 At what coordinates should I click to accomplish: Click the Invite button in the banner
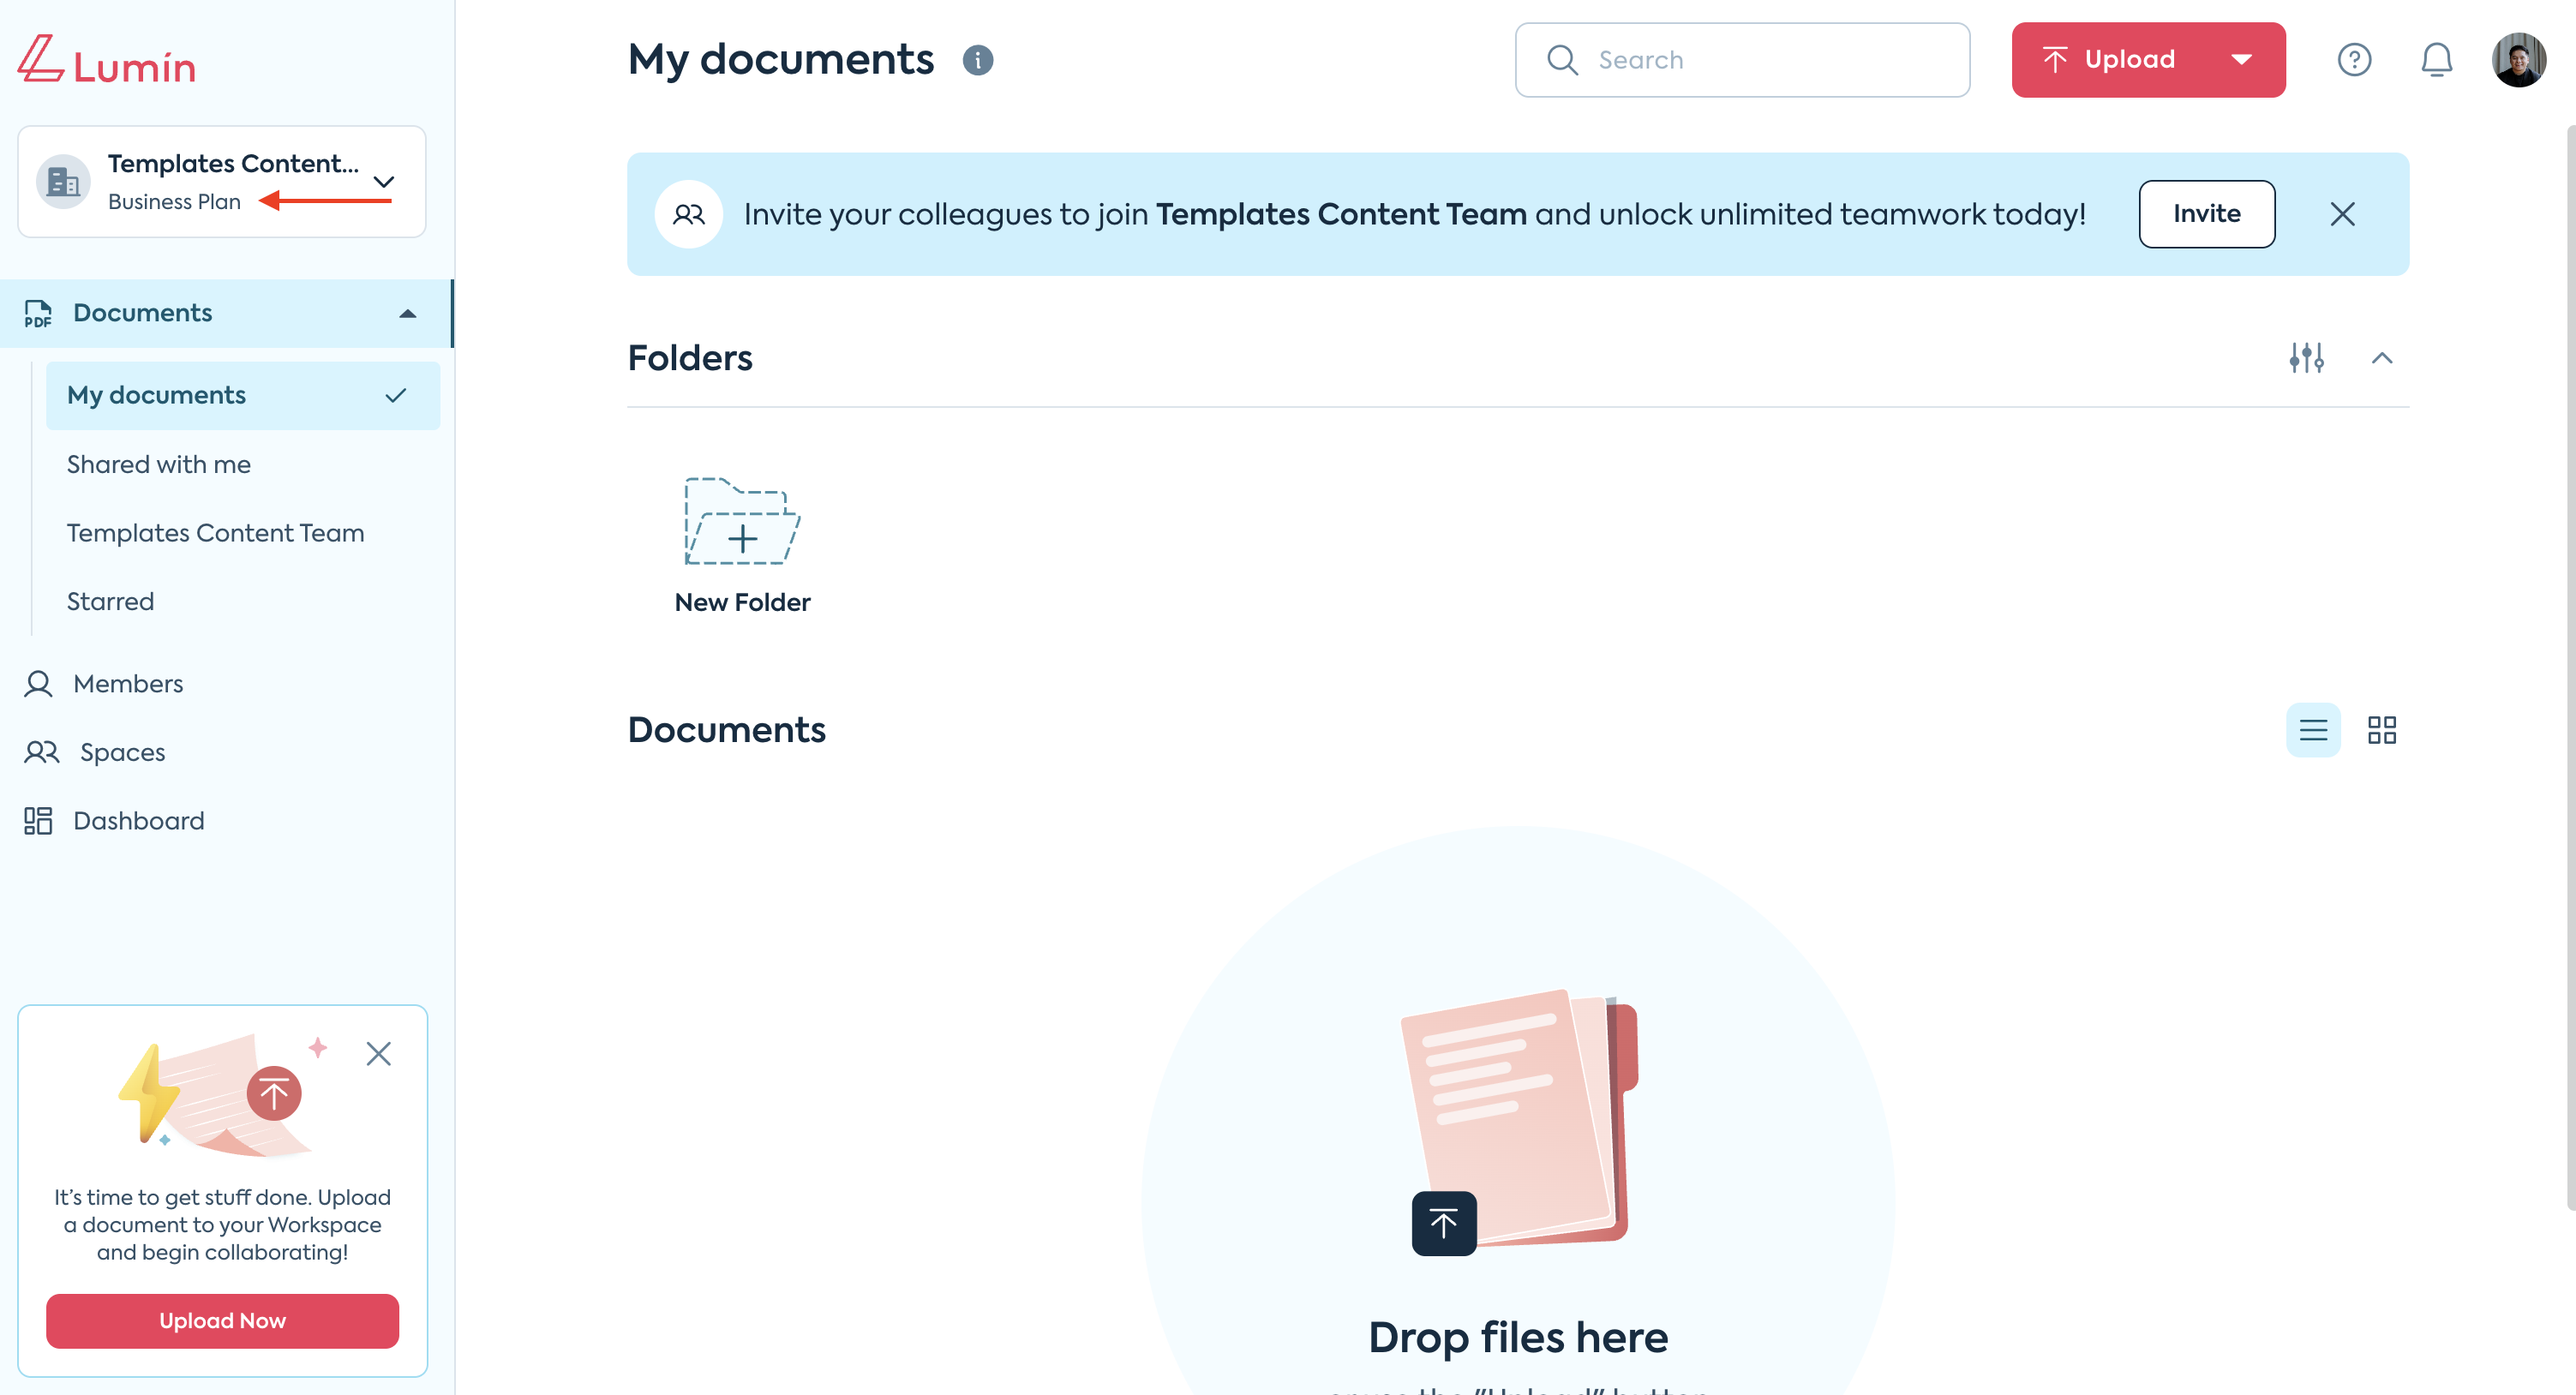2206,213
